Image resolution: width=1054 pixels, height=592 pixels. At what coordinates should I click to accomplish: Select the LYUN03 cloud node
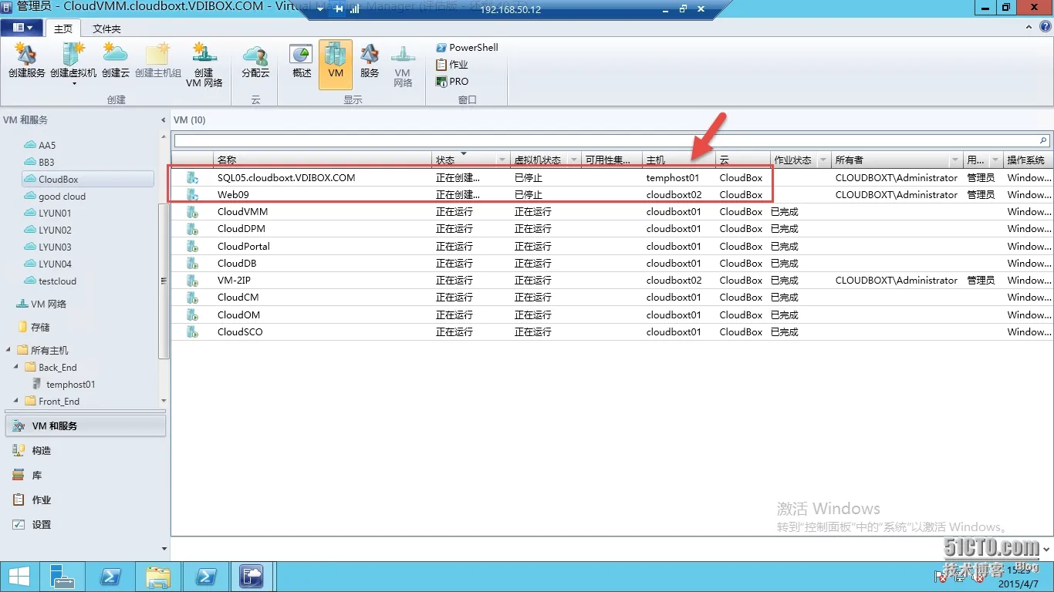(55, 247)
